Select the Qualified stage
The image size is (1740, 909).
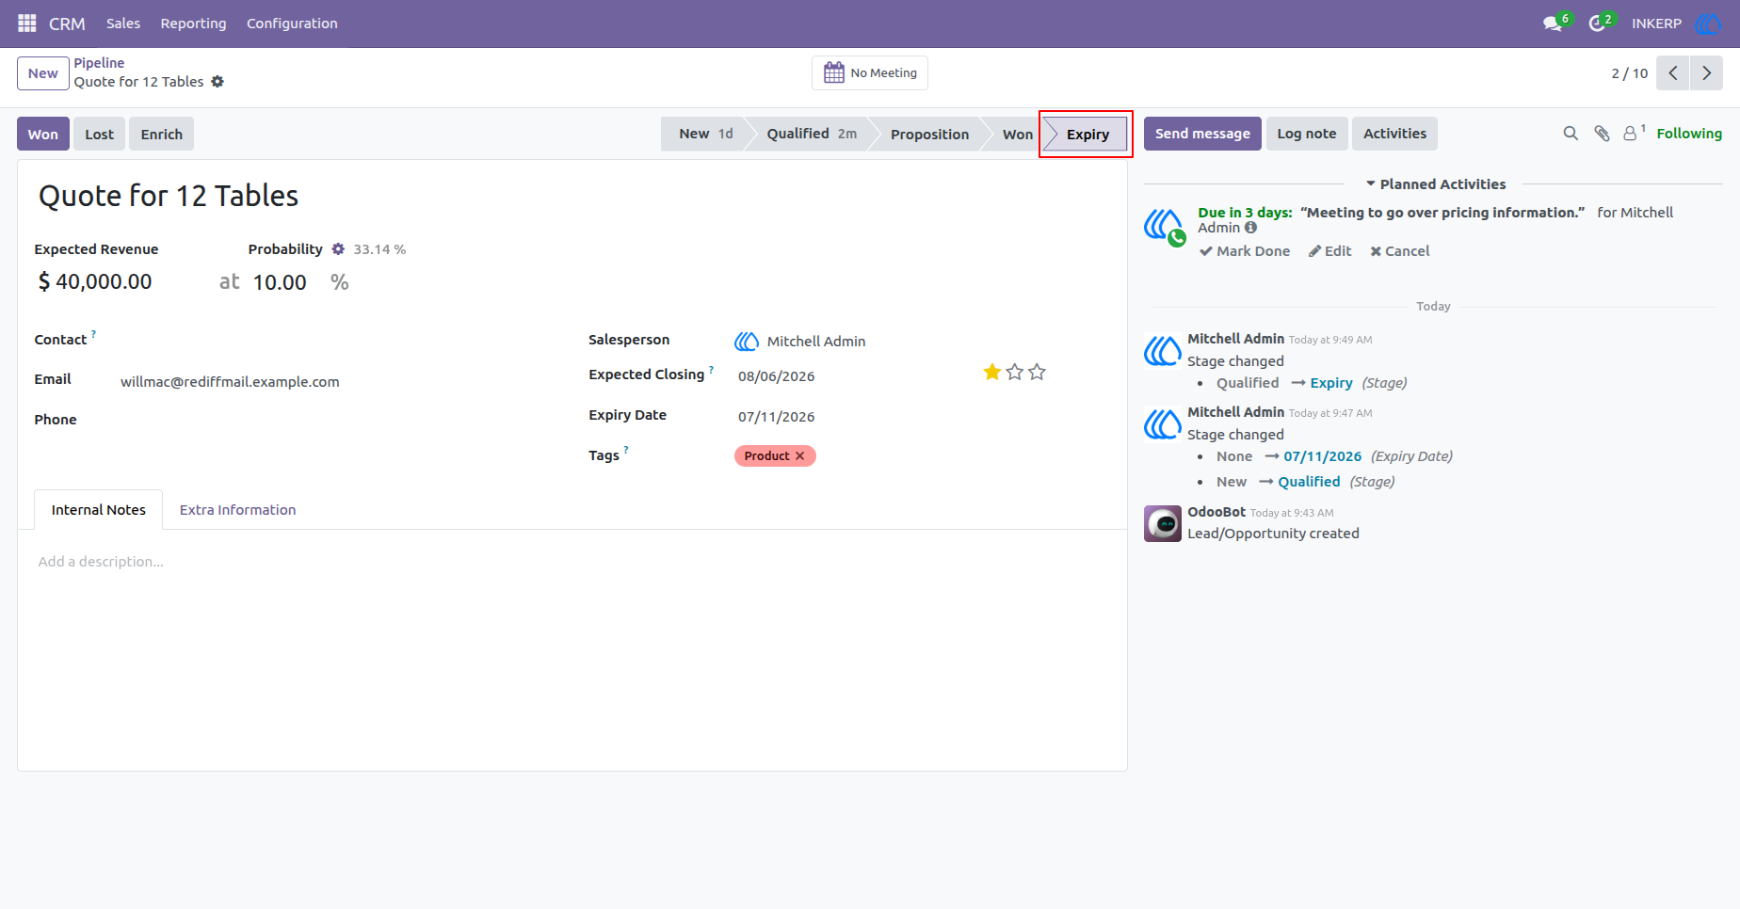click(811, 135)
